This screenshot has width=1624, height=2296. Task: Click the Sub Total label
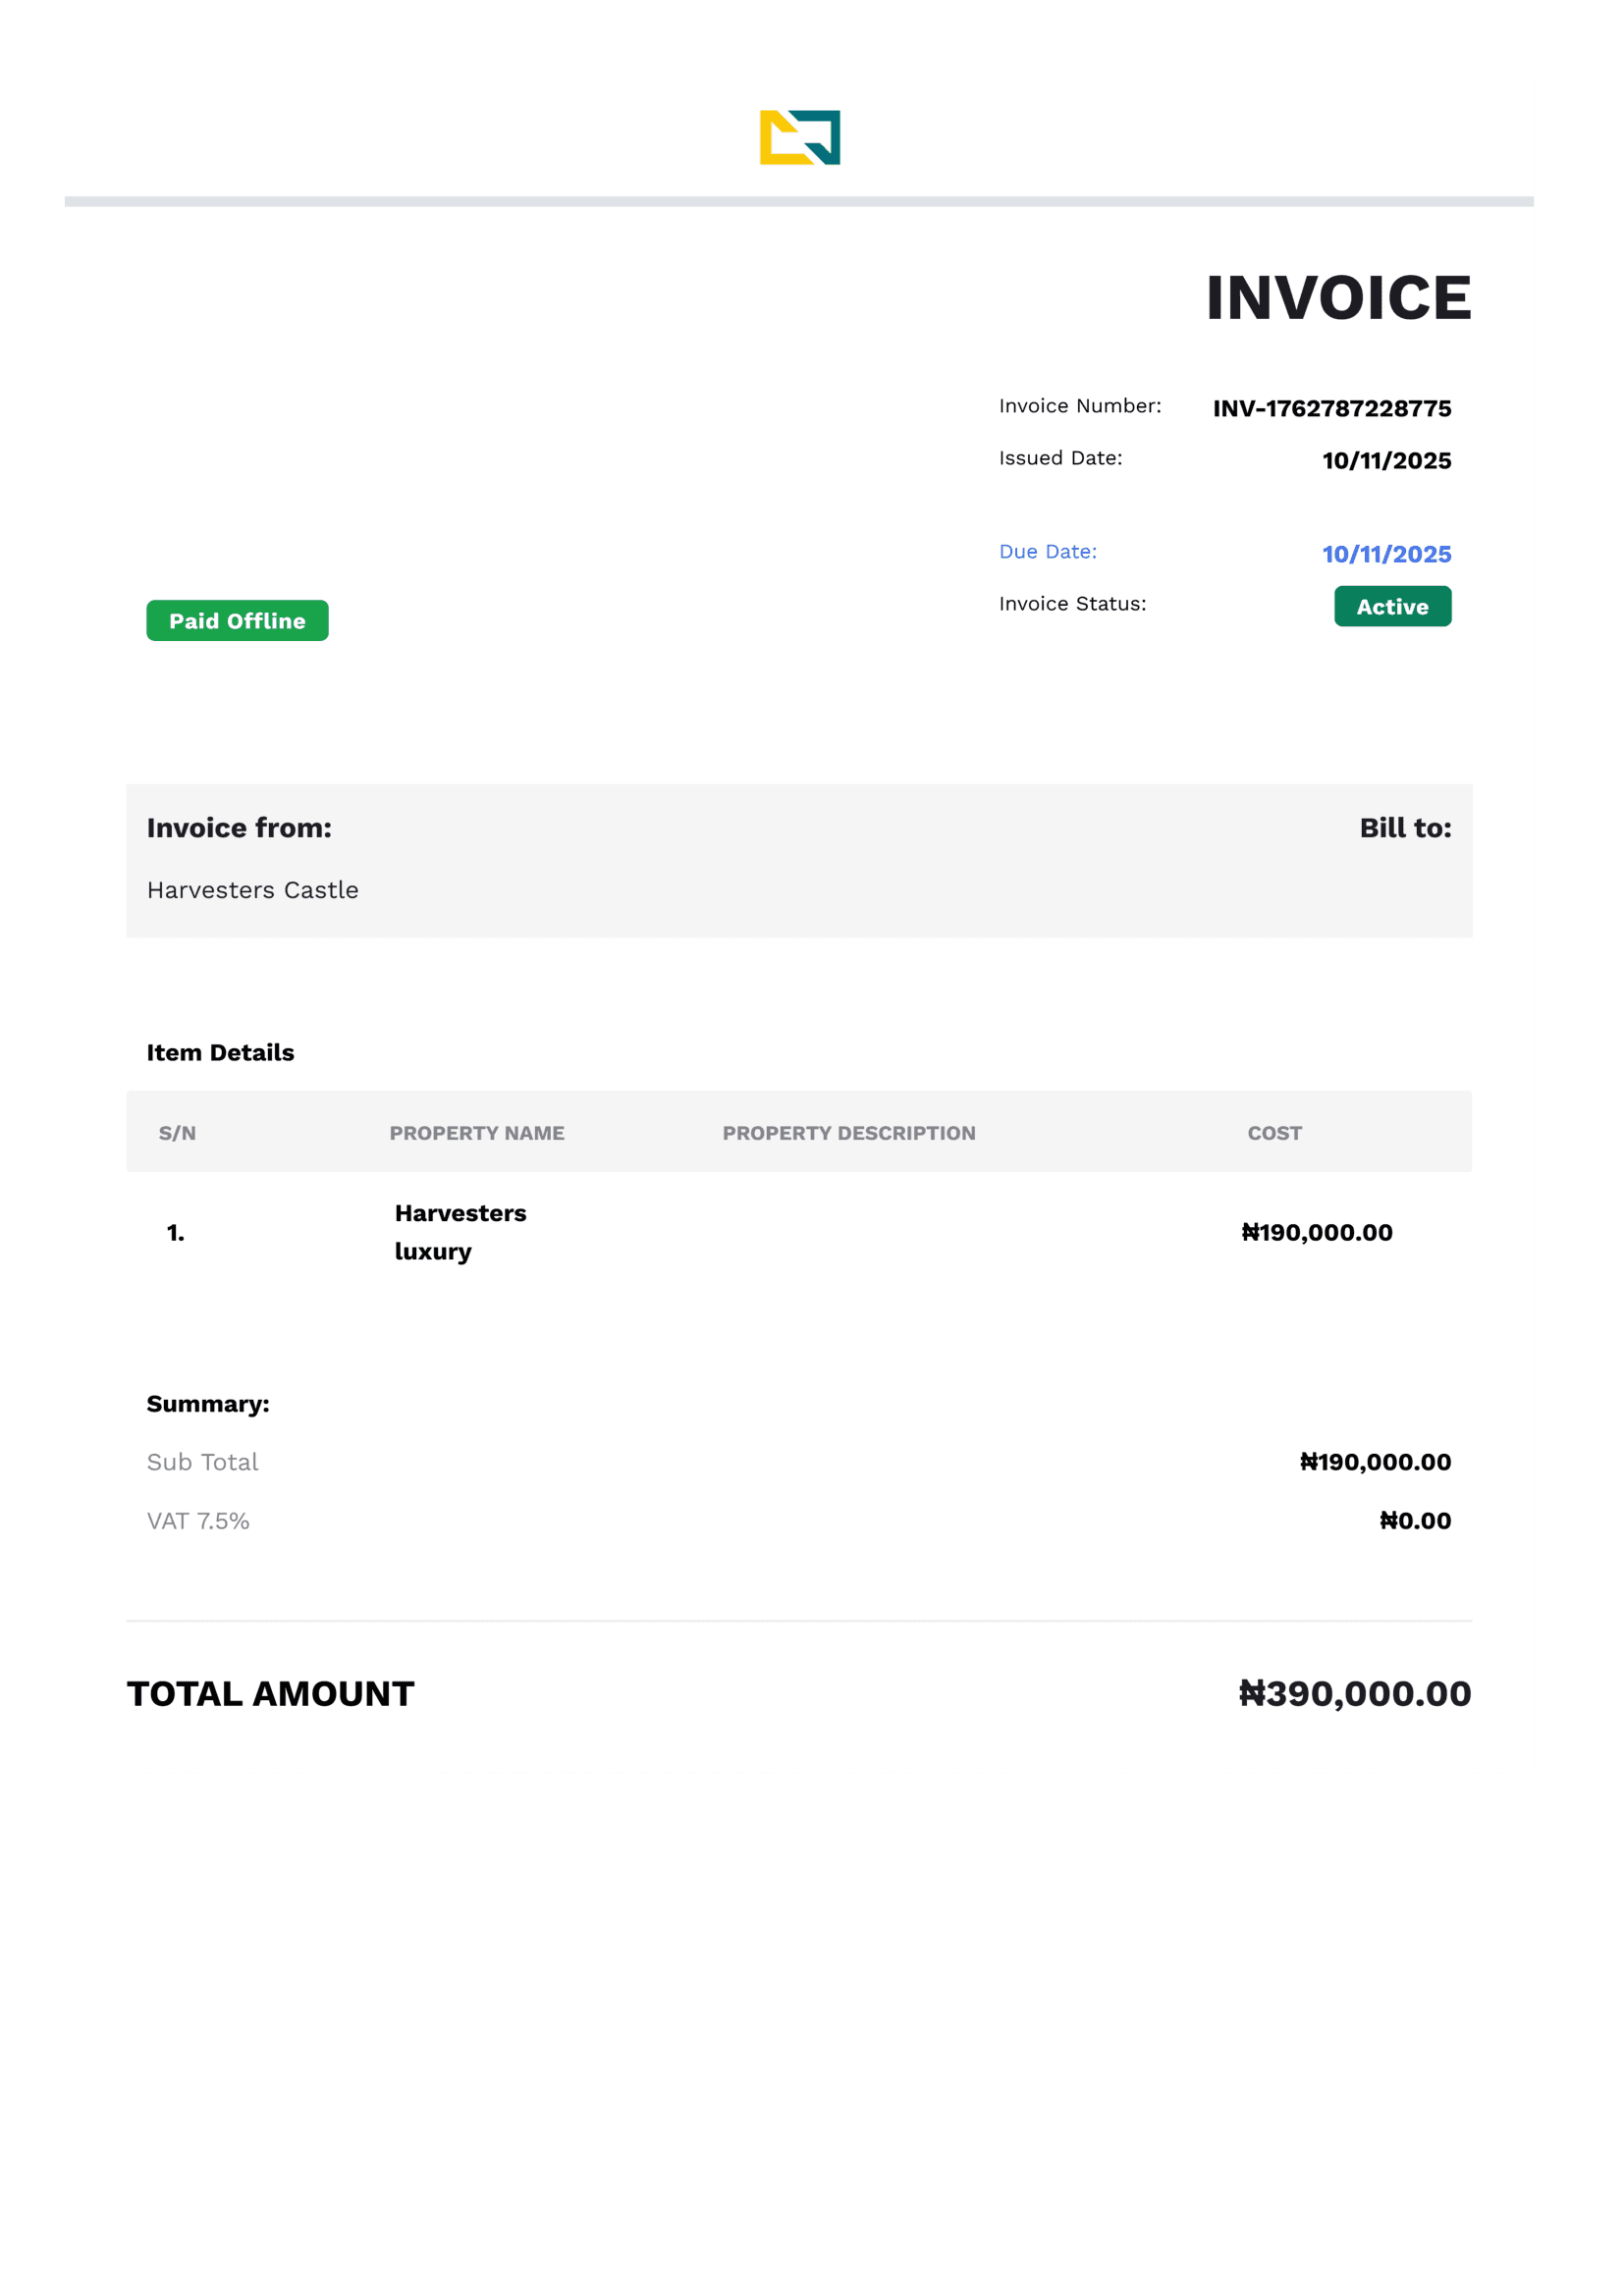point(203,1462)
